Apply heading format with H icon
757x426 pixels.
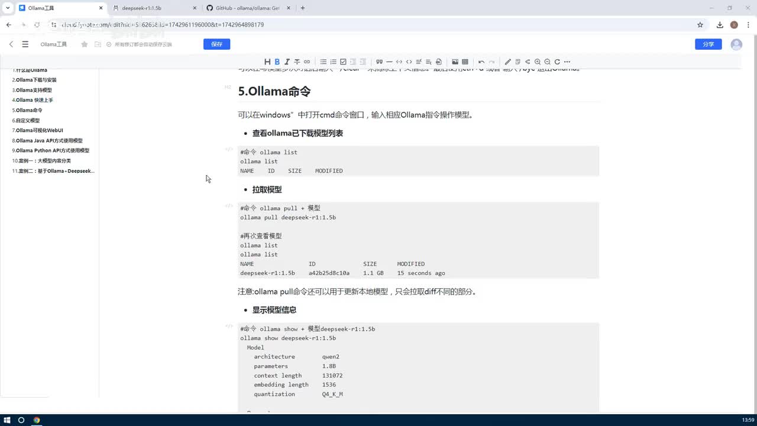(x=267, y=62)
